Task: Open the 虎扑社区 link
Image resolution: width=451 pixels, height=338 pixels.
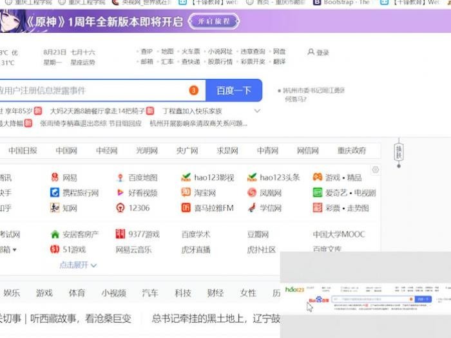Action: pos(262,250)
